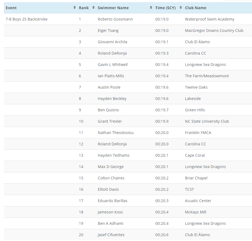This screenshot has height=241, width=252.
Task: Click Waterproof Swim Academy club name
Action: point(210,19)
